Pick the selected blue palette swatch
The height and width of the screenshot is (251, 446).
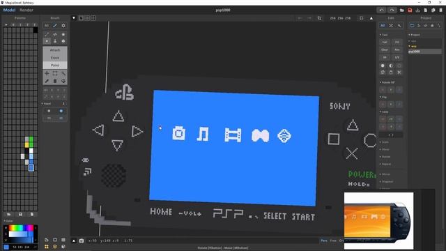click(31, 168)
